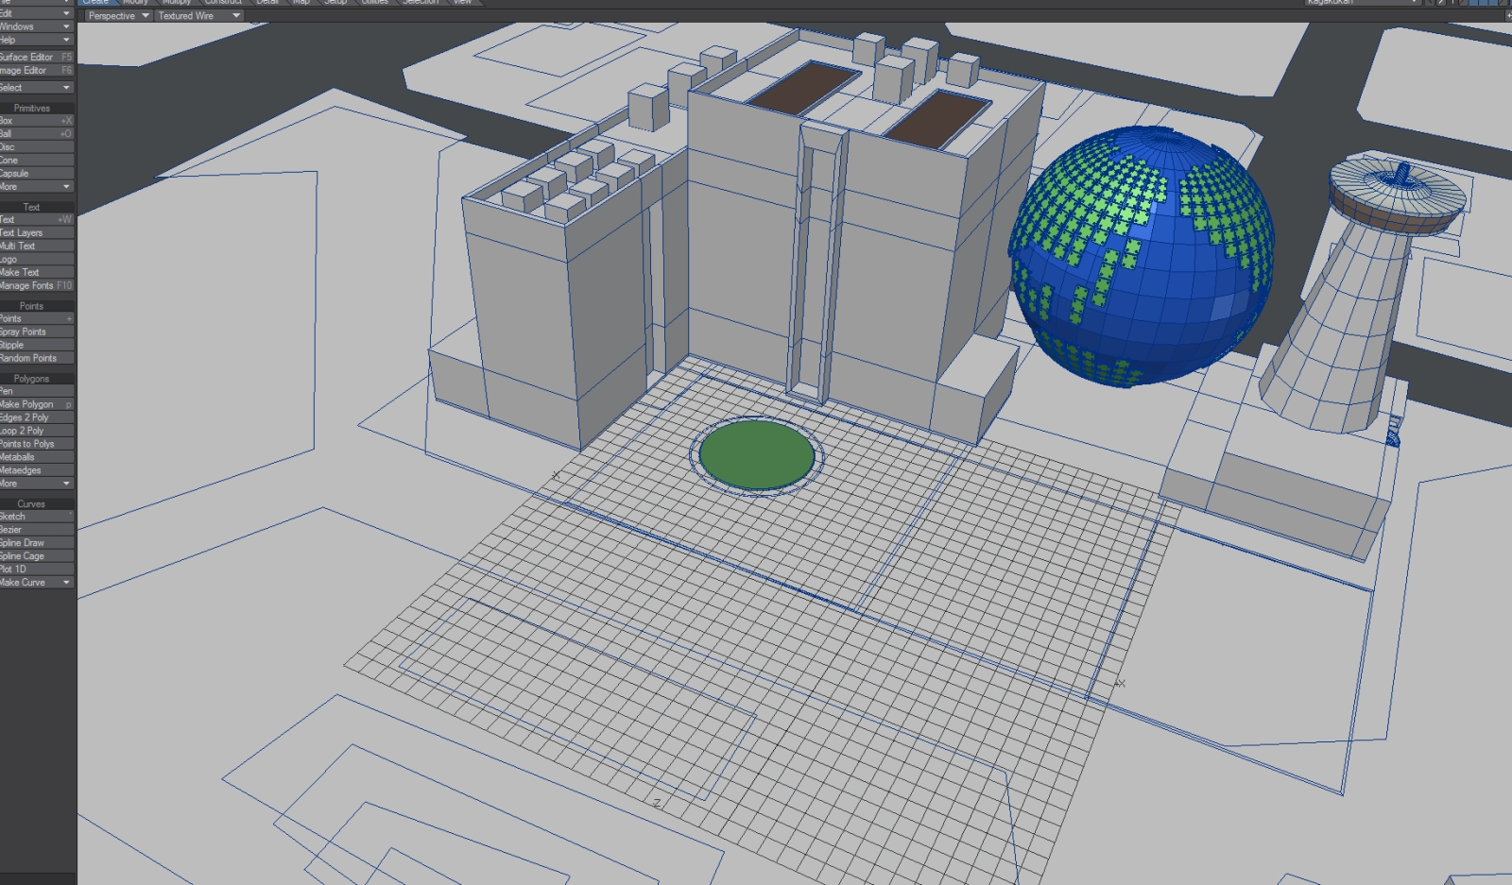Viewport: 1512px width, 885px height.
Task: Open the current object name dropdown
Action: [x=1362, y=3]
